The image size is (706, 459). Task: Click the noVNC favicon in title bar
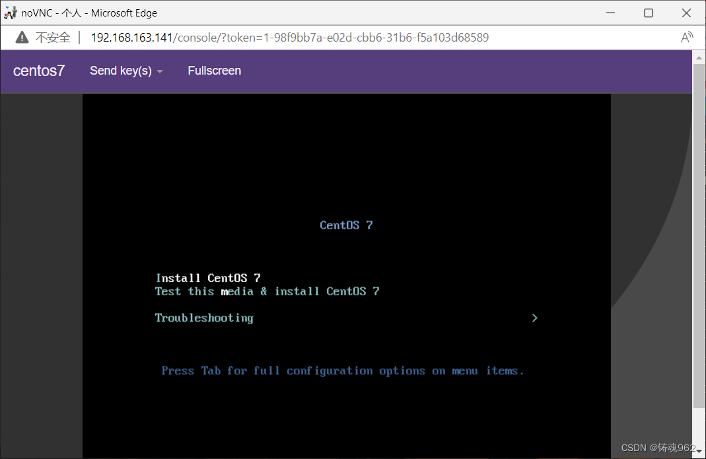(x=11, y=13)
